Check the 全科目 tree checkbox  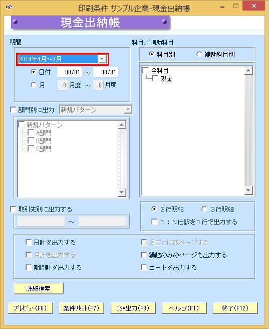coord(146,70)
